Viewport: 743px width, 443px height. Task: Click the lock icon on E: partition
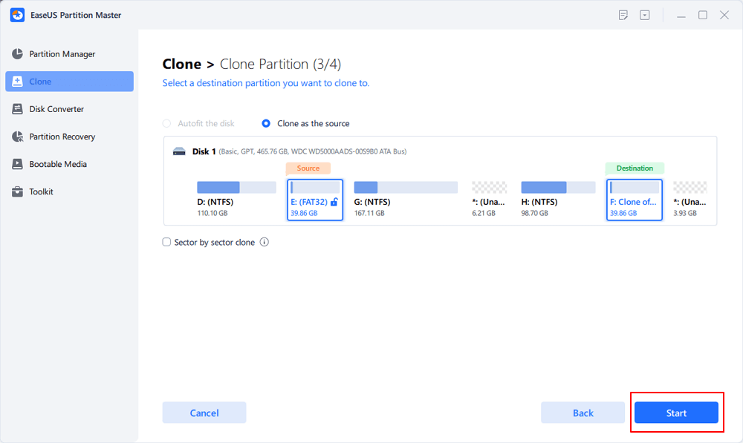point(334,202)
